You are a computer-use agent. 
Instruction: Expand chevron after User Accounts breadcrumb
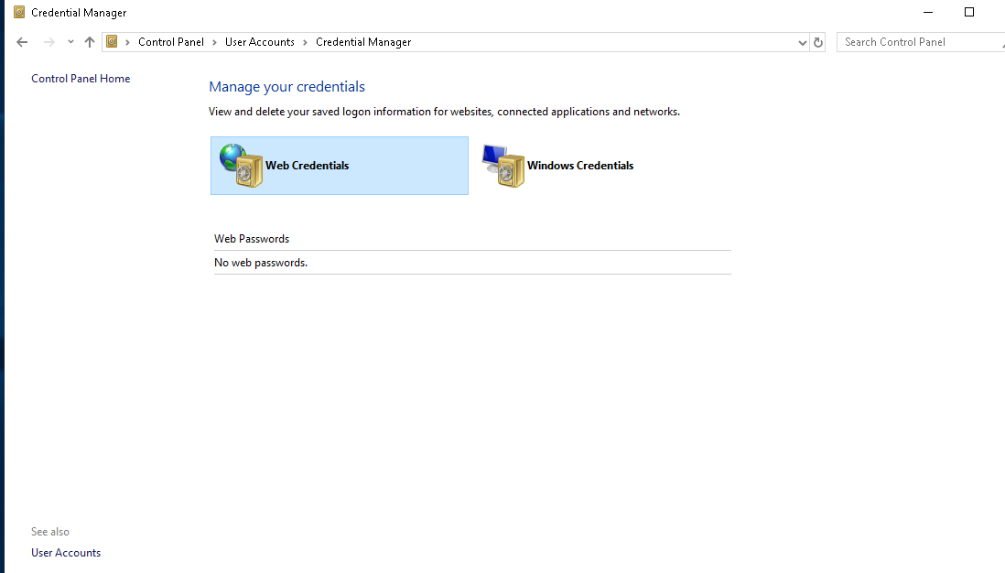coord(305,42)
